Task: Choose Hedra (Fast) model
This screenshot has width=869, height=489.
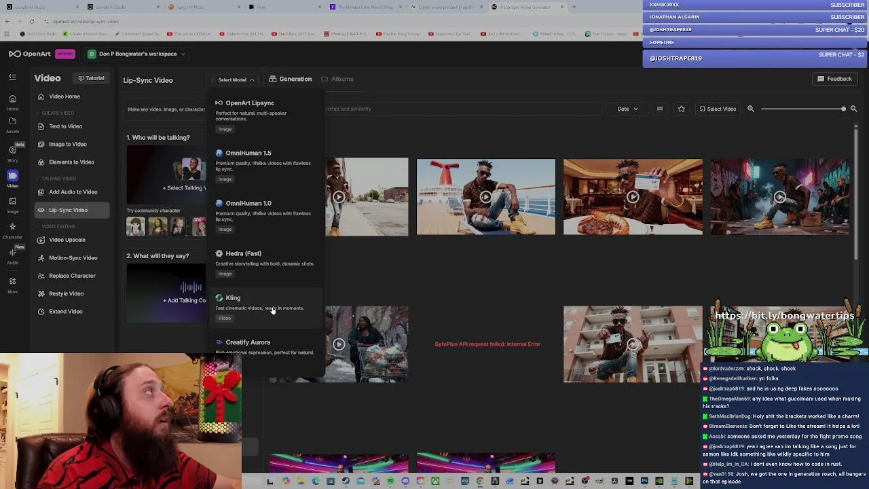Action: point(265,263)
